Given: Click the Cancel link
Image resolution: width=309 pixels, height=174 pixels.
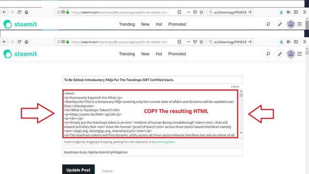Looking at the screenshot, I should pos(107,171).
